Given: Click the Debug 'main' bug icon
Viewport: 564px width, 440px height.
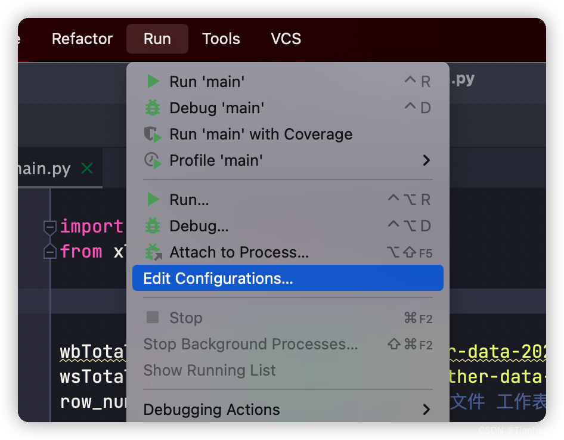Looking at the screenshot, I should tap(153, 108).
